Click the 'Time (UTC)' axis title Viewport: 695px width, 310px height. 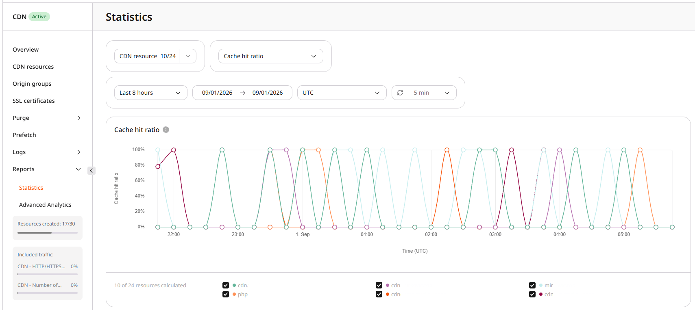415,251
